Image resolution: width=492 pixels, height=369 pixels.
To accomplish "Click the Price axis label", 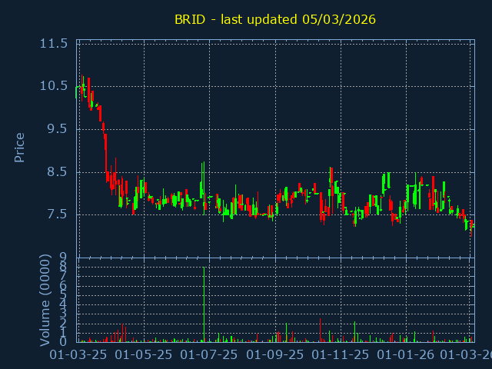I will coord(20,147).
